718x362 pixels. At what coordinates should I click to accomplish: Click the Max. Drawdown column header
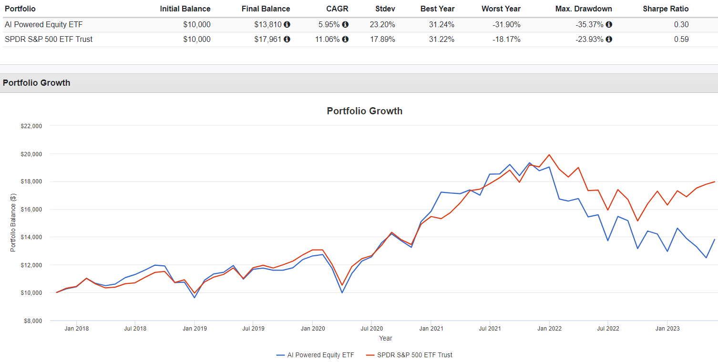click(x=584, y=9)
